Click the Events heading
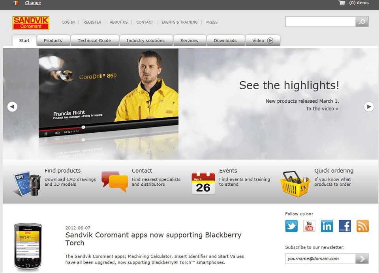This screenshot has width=379, height=273. pyautogui.click(x=228, y=171)
